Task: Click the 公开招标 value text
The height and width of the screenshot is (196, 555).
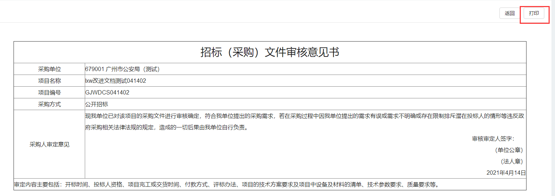Action: click(97, 104)
